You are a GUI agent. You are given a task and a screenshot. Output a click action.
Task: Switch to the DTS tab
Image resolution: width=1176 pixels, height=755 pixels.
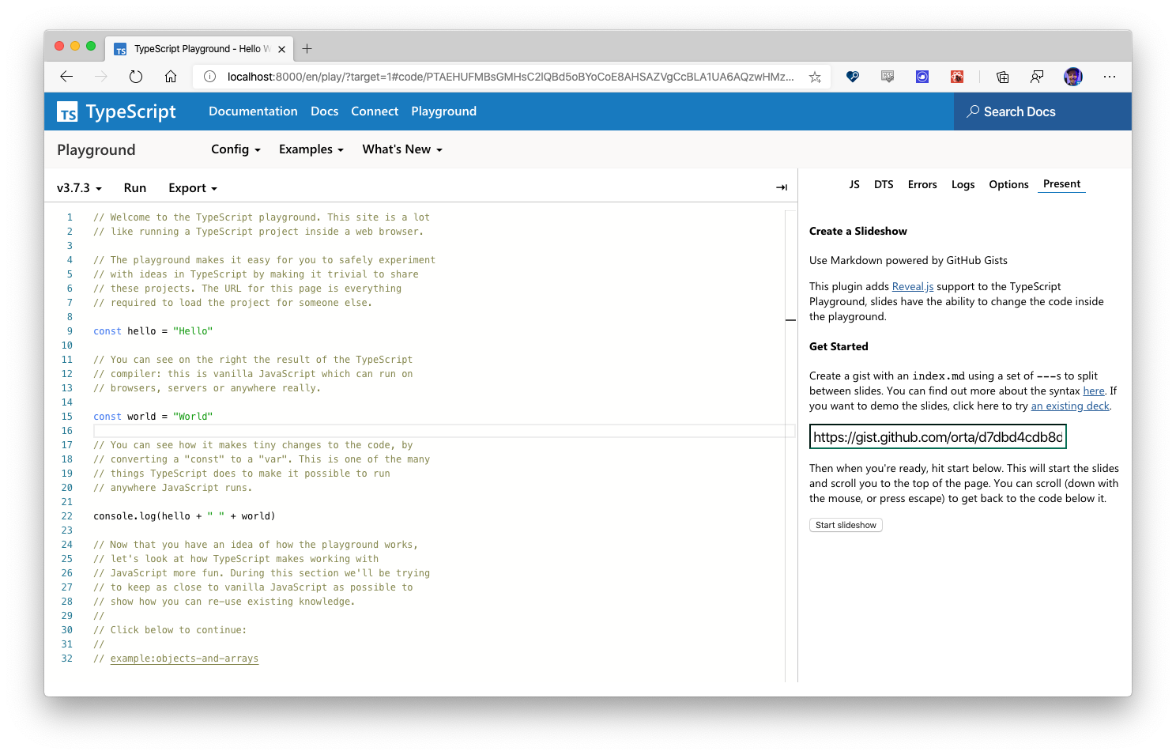point(884,184)
